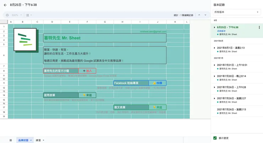The image size is (263, 143).
Task: Go back with the left arrow icon
Action: tap(5, 5)
